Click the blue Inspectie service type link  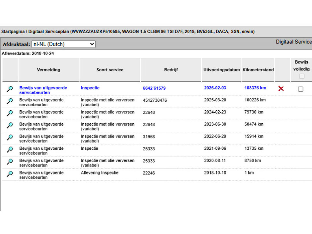90,88
